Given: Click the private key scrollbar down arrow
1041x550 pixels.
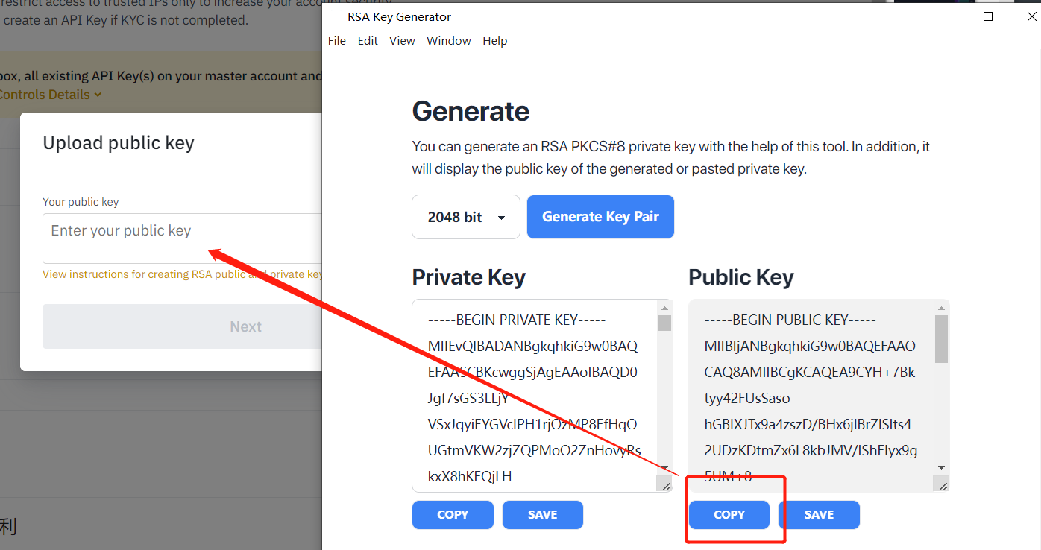Looking at the screenshot, I should coord(664,467).
